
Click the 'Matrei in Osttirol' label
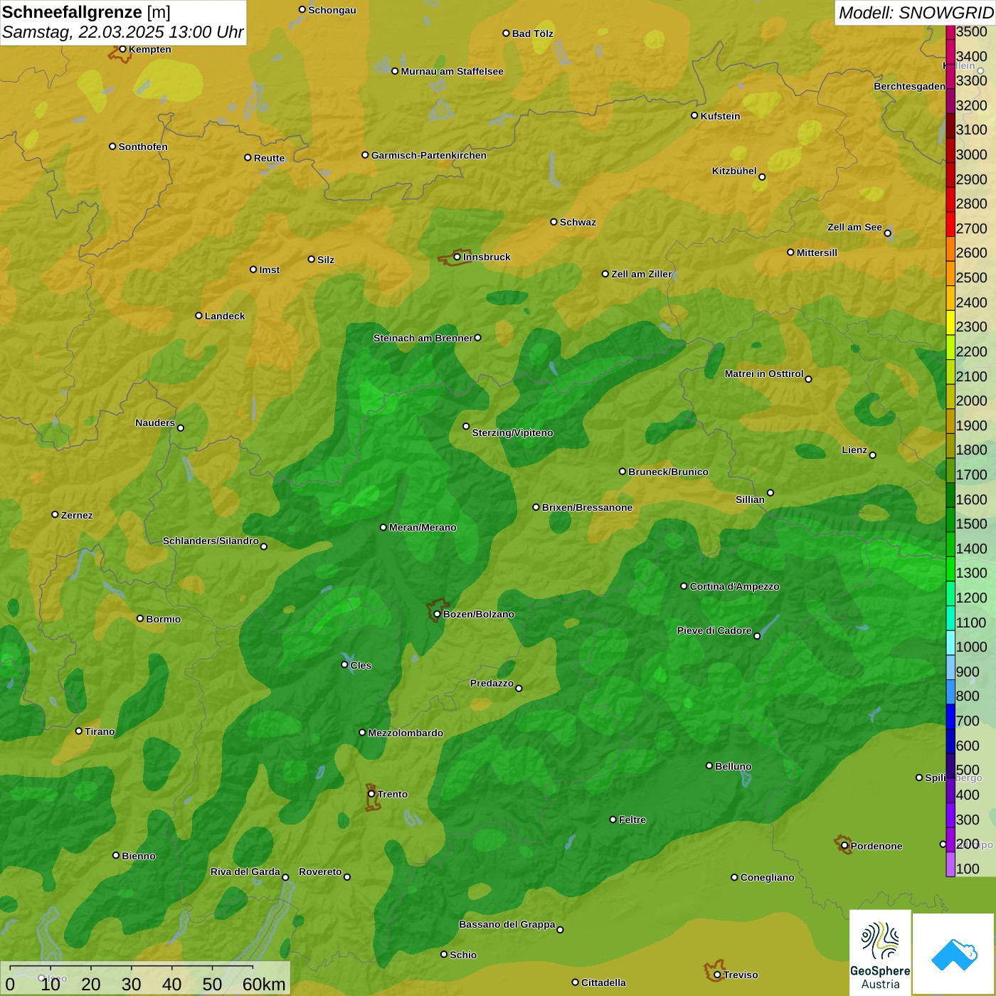[x=764, y=373]
